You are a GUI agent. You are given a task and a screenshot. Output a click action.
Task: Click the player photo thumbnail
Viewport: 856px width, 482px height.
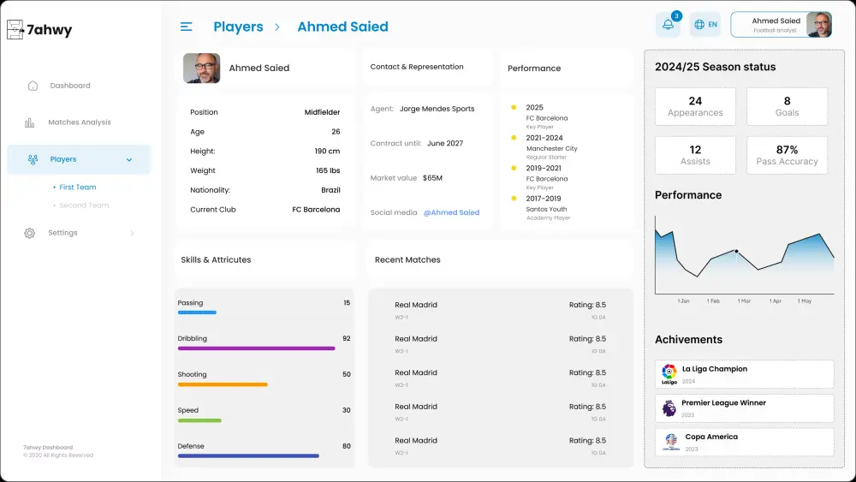click(201, 68)
